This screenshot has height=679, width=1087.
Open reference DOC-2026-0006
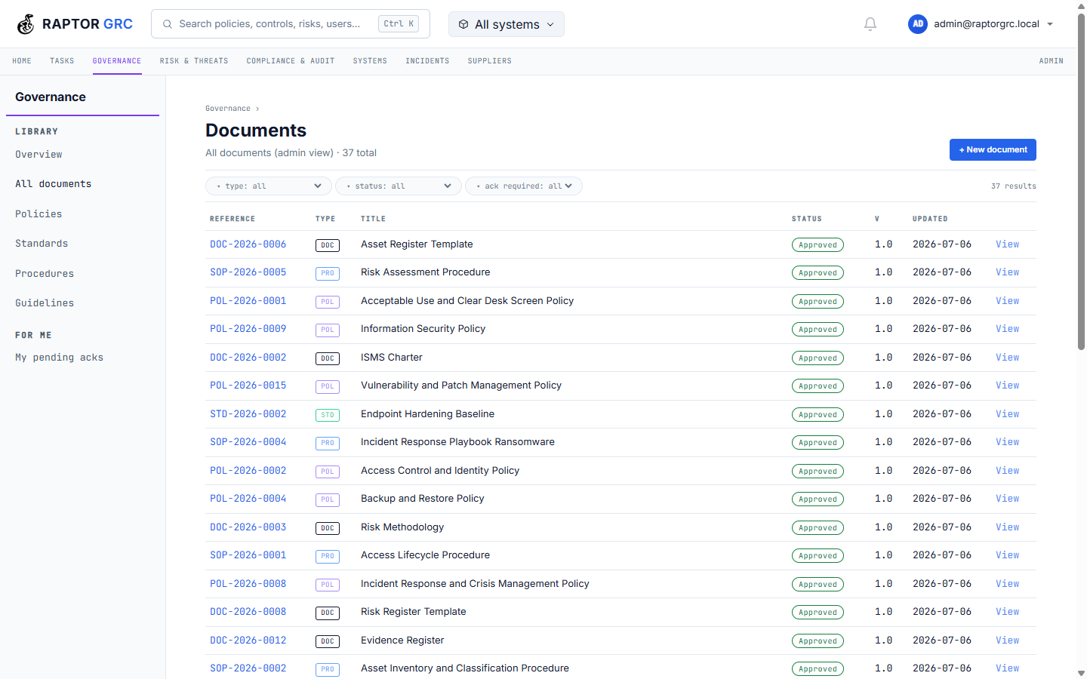click(x=248, y=244)
